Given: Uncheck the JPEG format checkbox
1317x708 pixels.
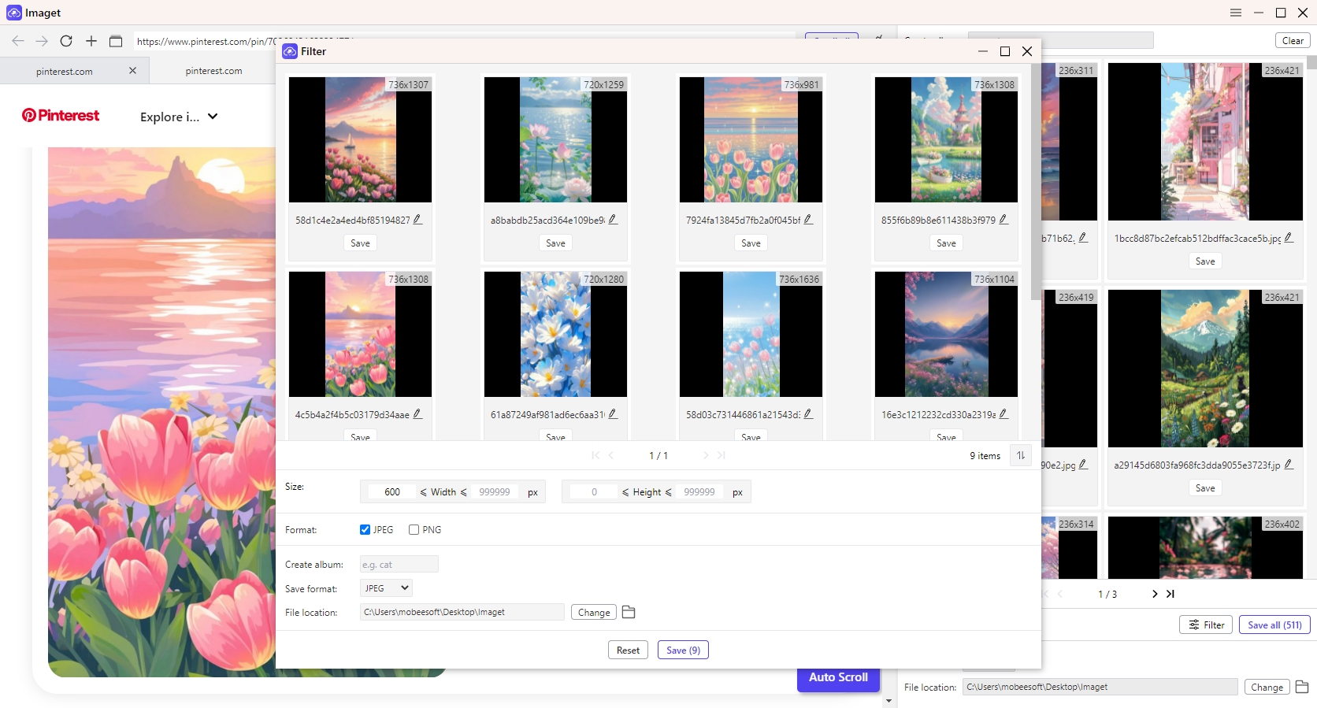Looking at the screenshot, I should tap(365, 529).
